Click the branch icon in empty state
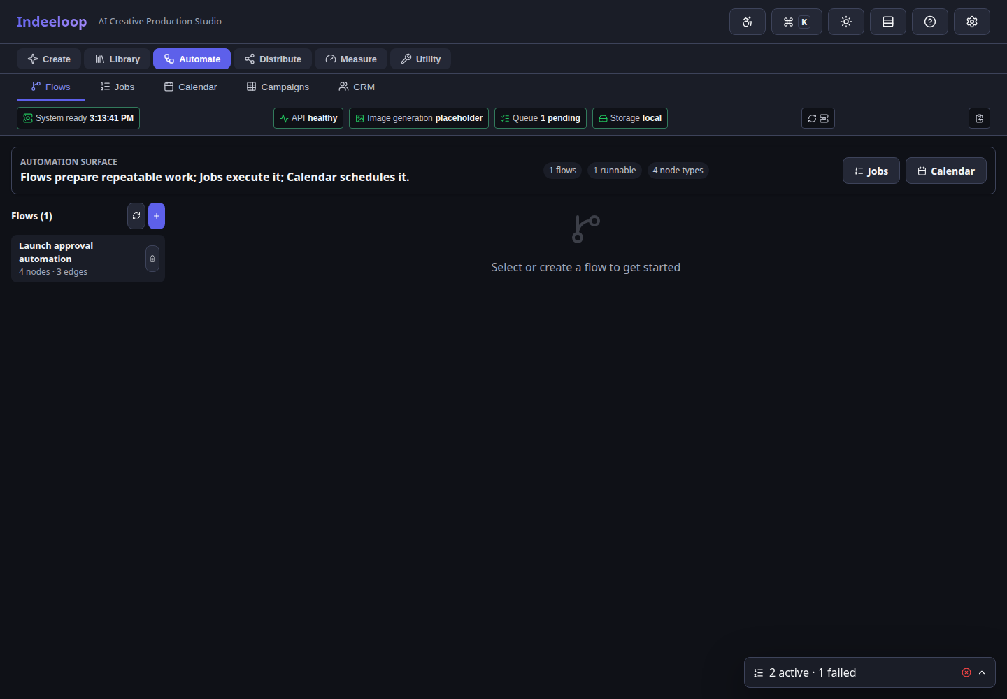 point(586,229)
